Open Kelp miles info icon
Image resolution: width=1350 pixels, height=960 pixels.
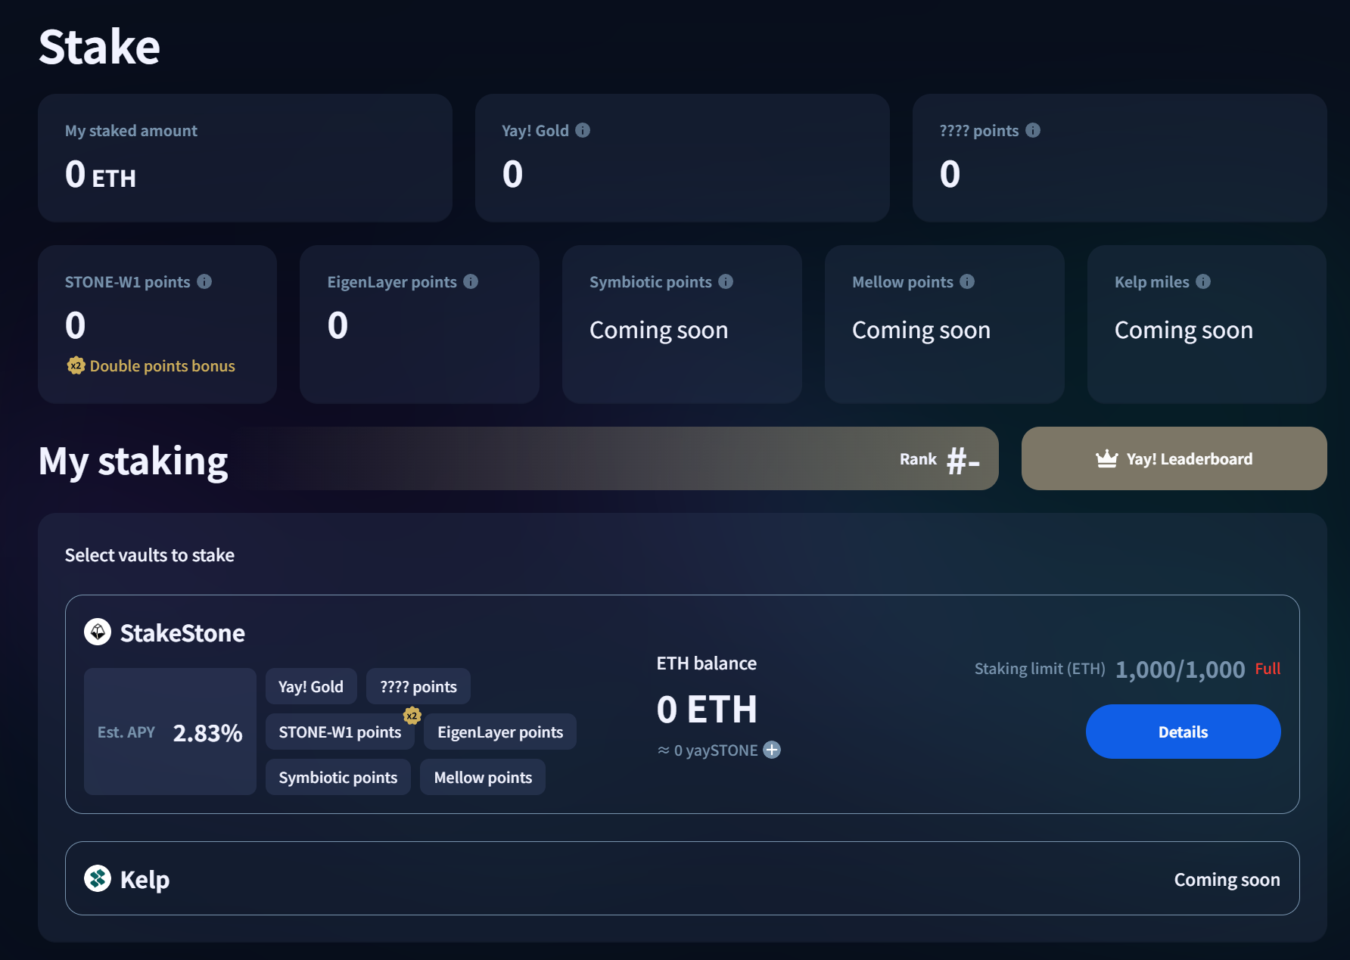1203,281
